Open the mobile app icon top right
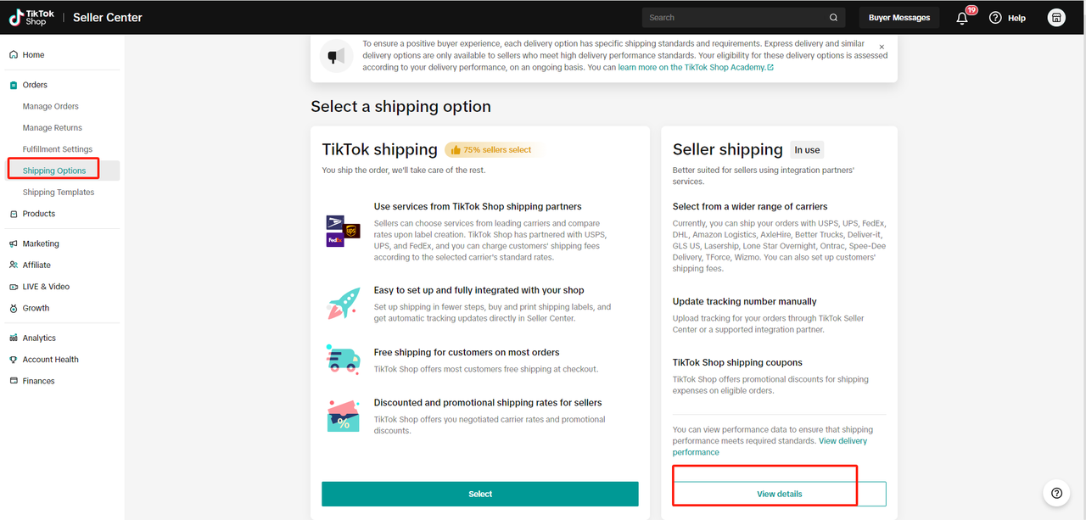 pyautogui.click(x=1055, y=17)
